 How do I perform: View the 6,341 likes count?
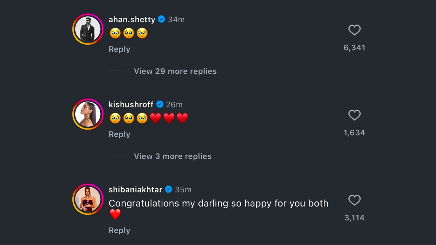click(354, 48)
